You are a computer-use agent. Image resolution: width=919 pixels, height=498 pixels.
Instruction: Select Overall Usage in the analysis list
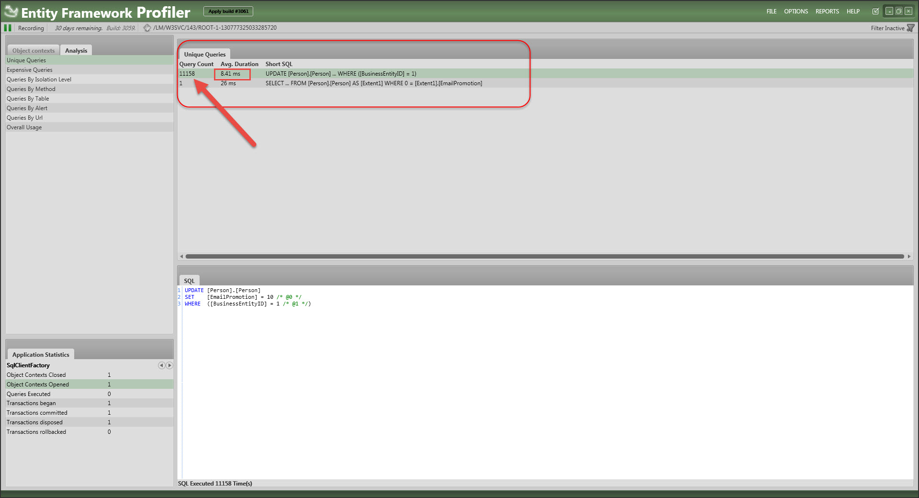90,127
